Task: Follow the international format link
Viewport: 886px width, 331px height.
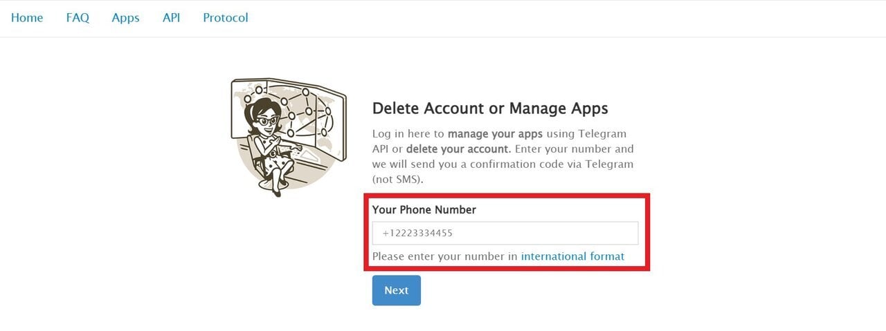Action: click(x=572, y=256)
